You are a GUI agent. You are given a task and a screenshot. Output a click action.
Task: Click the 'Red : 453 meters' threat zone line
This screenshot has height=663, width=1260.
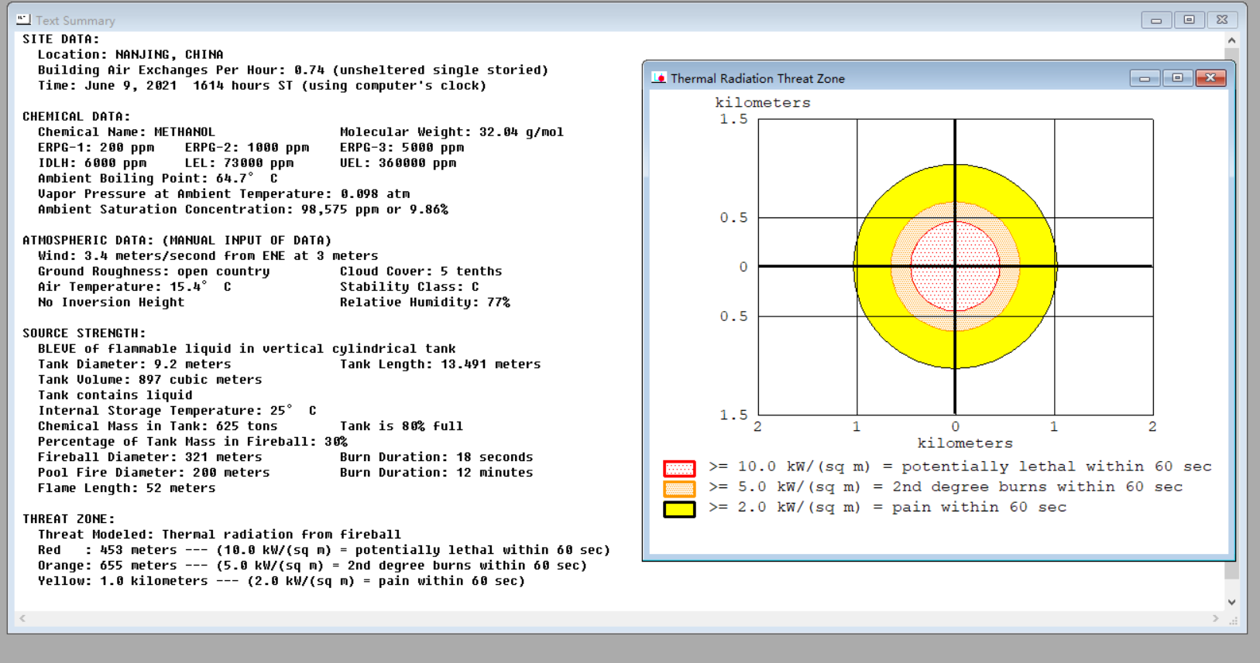click(324, 550)
